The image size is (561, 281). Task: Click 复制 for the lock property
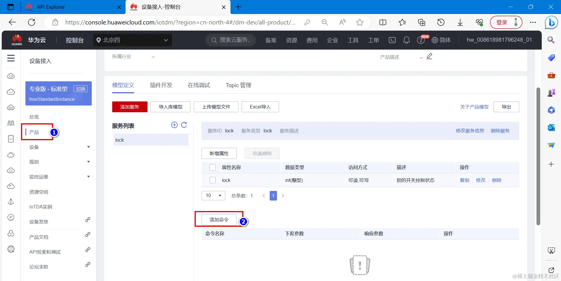pyautogui.click(x=465, y=180)
